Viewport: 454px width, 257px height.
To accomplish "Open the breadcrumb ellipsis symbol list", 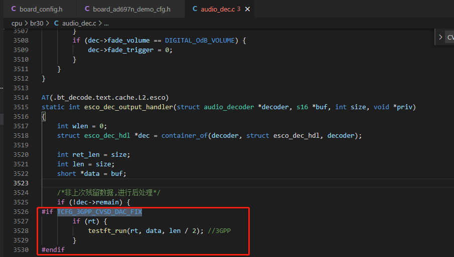I will [x=106, y=24].
